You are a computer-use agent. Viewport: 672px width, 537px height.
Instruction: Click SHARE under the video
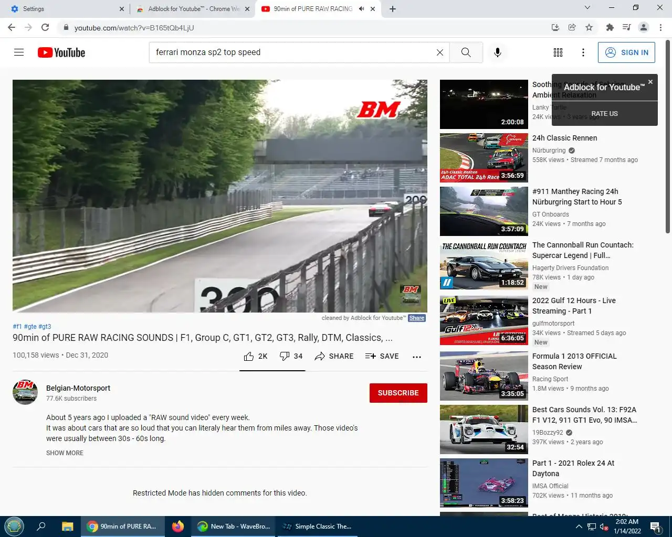coord(334,356)
